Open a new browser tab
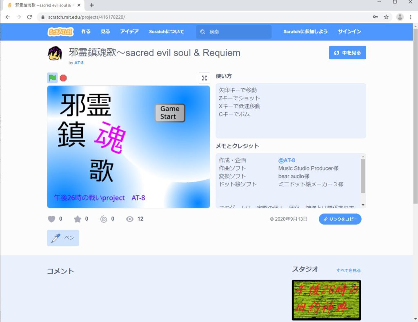 point(92,5)
